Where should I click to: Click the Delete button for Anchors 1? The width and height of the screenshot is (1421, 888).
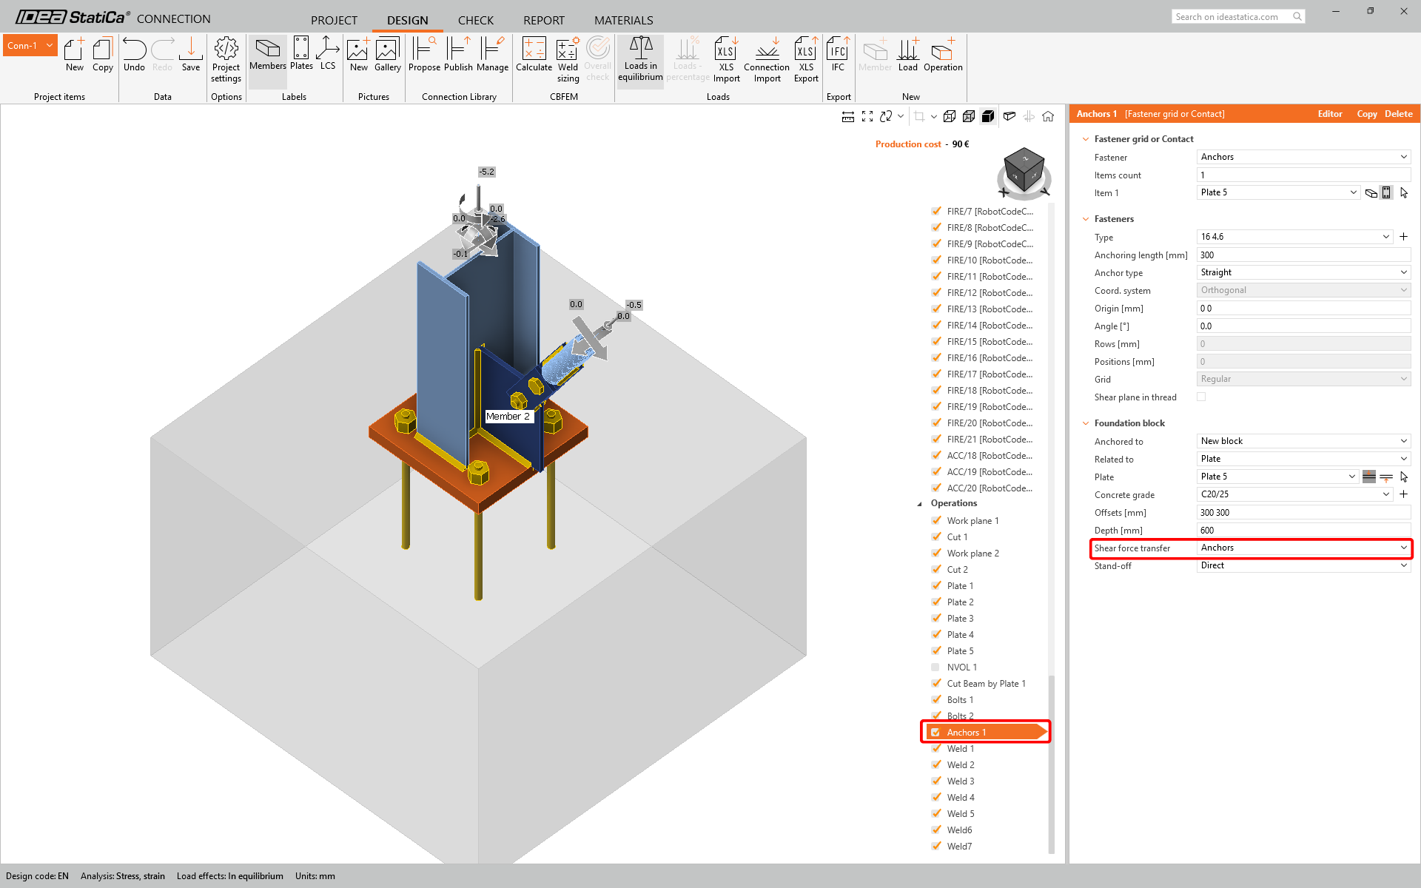point(1398,113)
